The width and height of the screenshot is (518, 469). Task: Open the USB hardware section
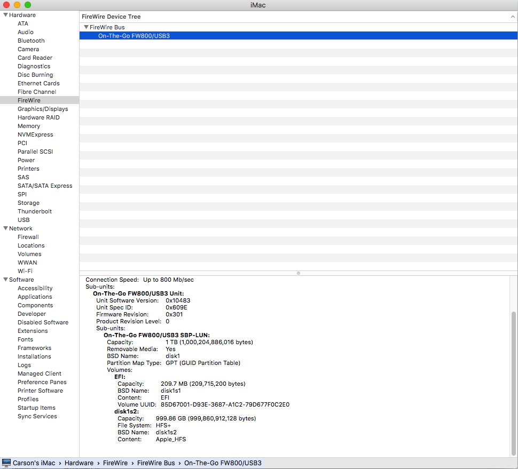tap(23, 220)
